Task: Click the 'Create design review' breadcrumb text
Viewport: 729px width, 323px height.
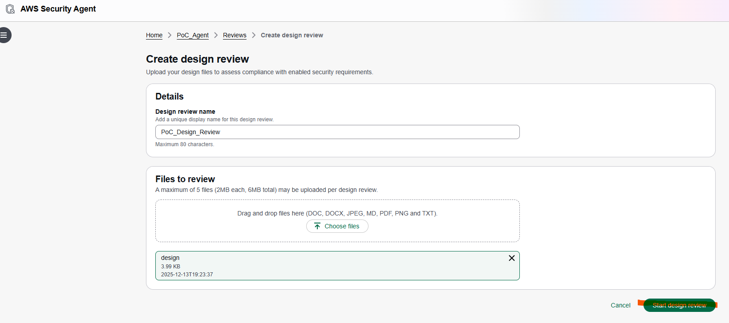Action: click(292, 35)
